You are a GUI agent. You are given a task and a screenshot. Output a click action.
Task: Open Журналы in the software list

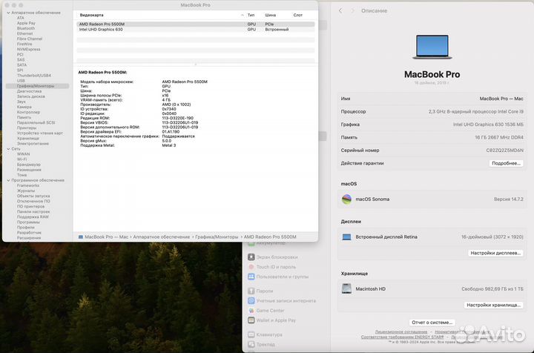[x=26, y=191]
